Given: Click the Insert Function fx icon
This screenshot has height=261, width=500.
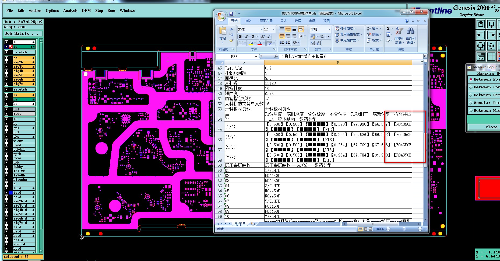Looking at the screenshot, I should click(276, 56).
